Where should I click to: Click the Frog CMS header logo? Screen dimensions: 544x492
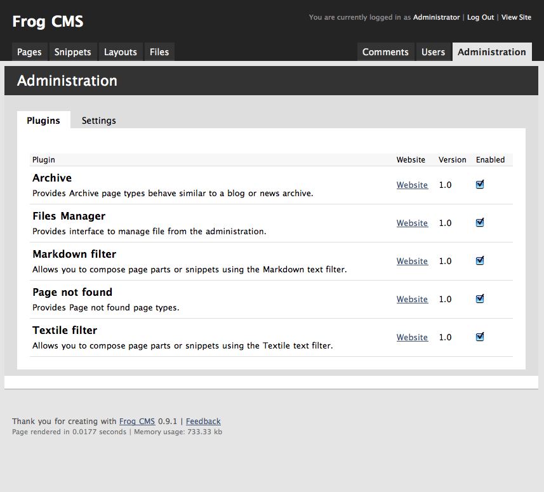click(48, 22)
